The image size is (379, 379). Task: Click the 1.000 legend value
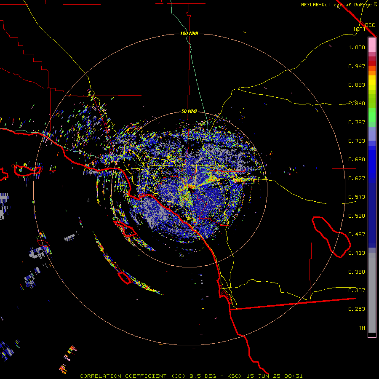(357, 47)
